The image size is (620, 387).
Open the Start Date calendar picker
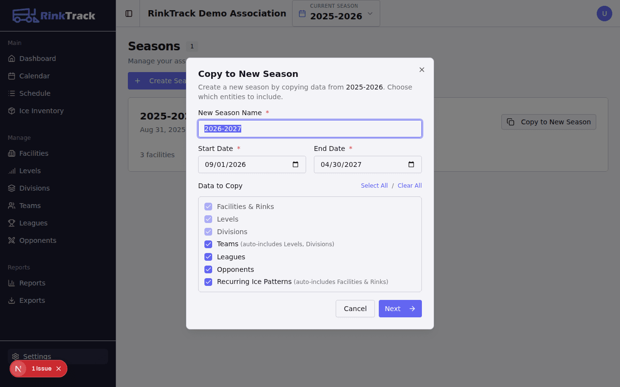pos(295,164)
